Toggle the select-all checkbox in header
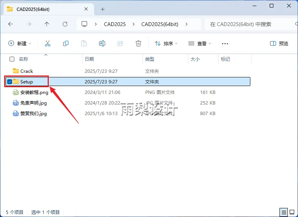298x217 pixels. tap(12, 59)
